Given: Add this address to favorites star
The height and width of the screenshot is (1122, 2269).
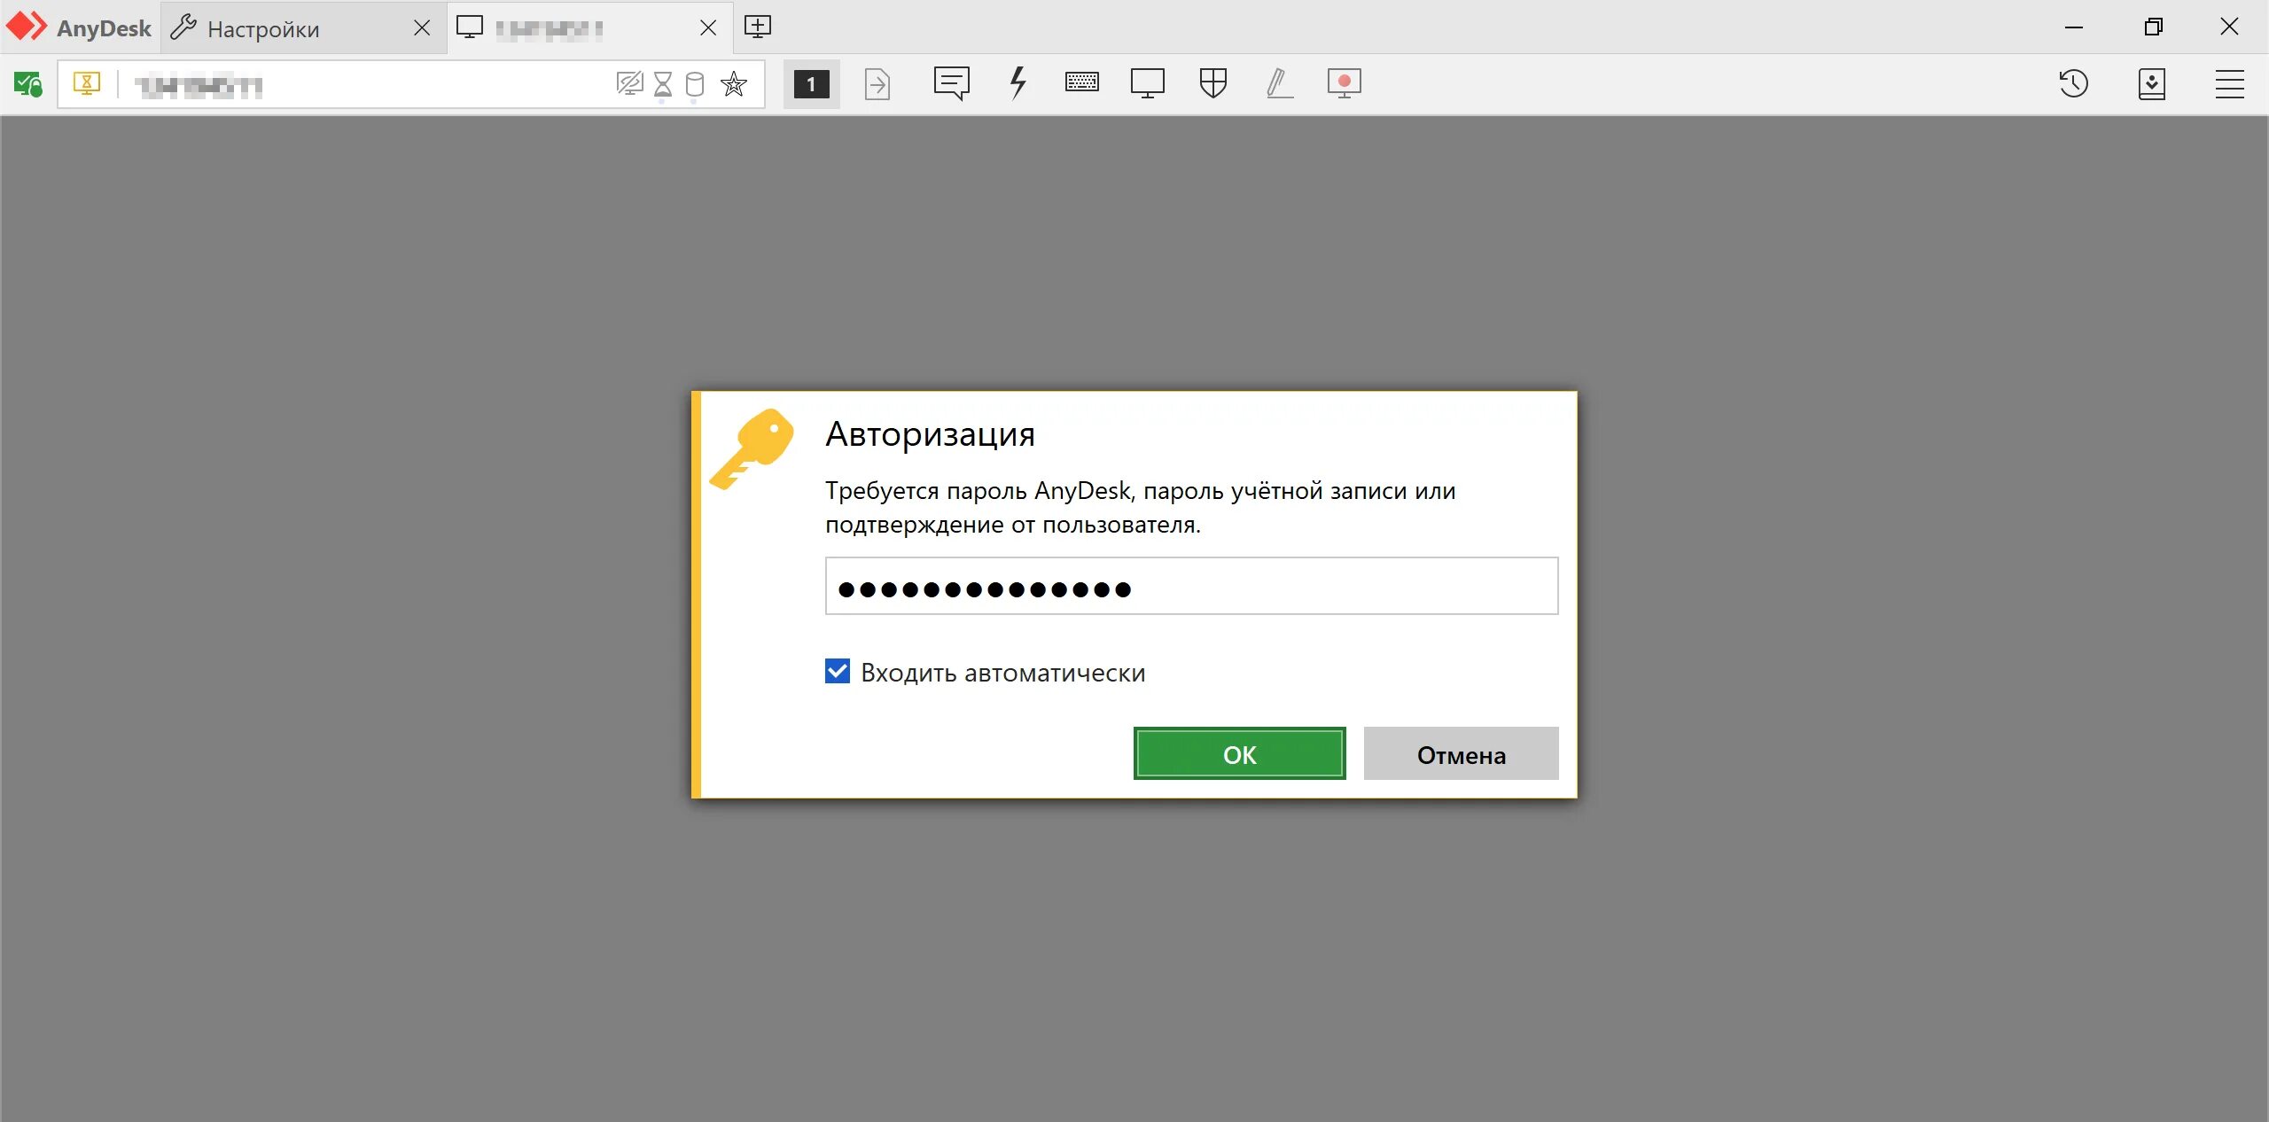Looking at the screenshot, I should tap(734, 84).
